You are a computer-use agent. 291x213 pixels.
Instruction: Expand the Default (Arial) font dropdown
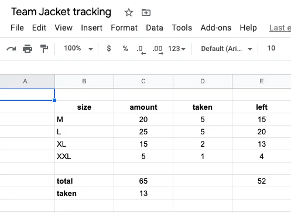click(x=227, y=49)
